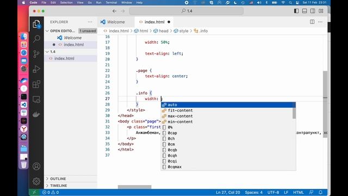Open the Apple menu
Screen dimensions: 348x196
[x=23, y=2]
